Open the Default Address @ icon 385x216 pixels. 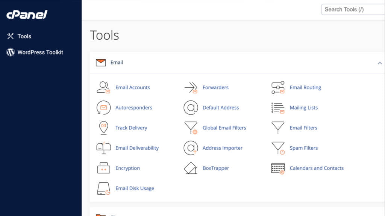point(191,108)
